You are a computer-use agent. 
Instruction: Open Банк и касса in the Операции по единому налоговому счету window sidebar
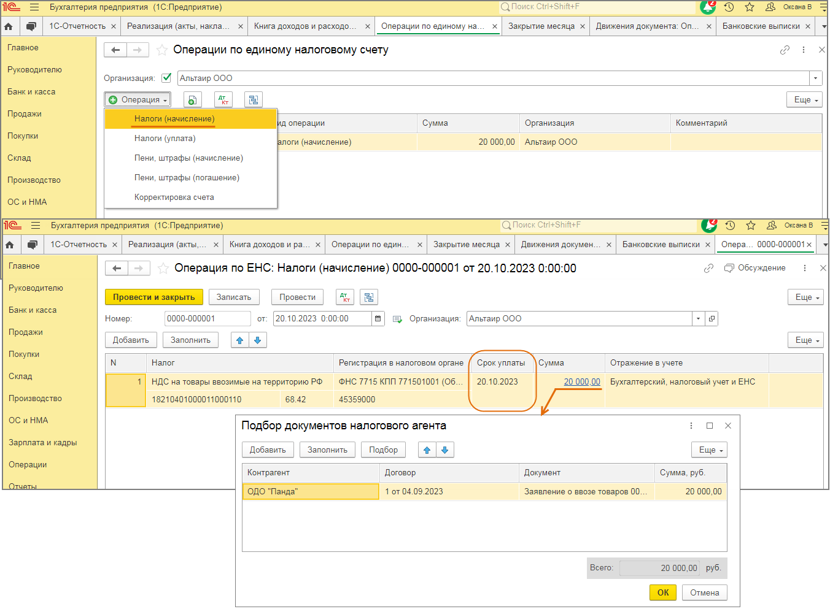(x=31, y=92)
